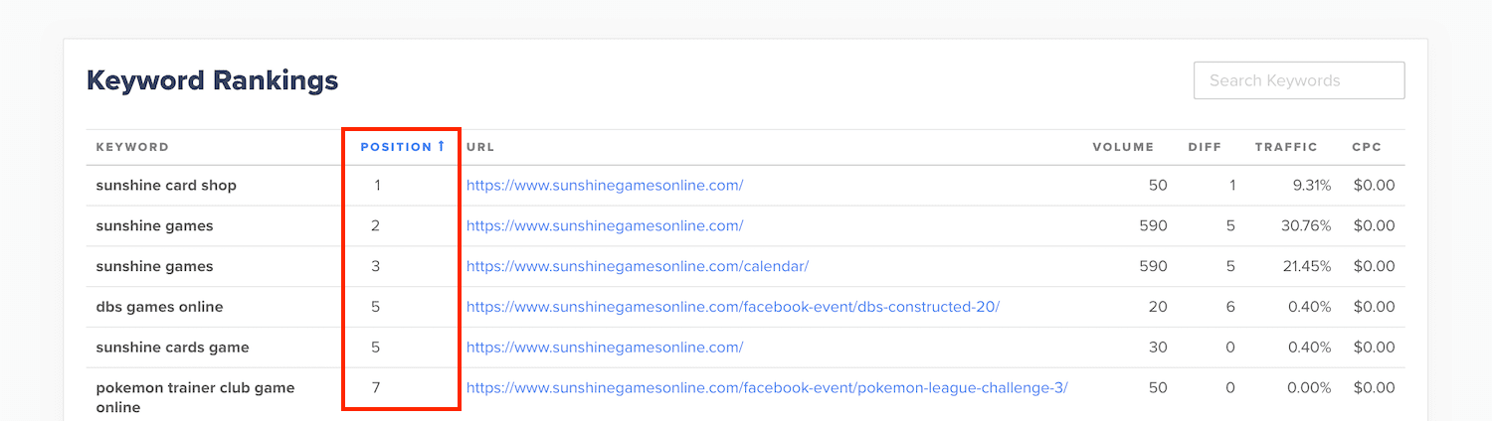Sort rankings by Diff column

coord(1204,147)
